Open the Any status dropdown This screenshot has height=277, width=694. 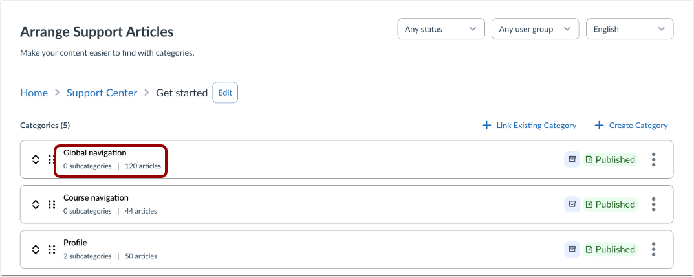(440, 29)
